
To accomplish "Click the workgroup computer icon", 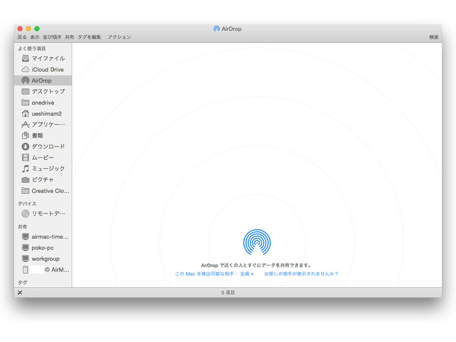I will (25, 259).
